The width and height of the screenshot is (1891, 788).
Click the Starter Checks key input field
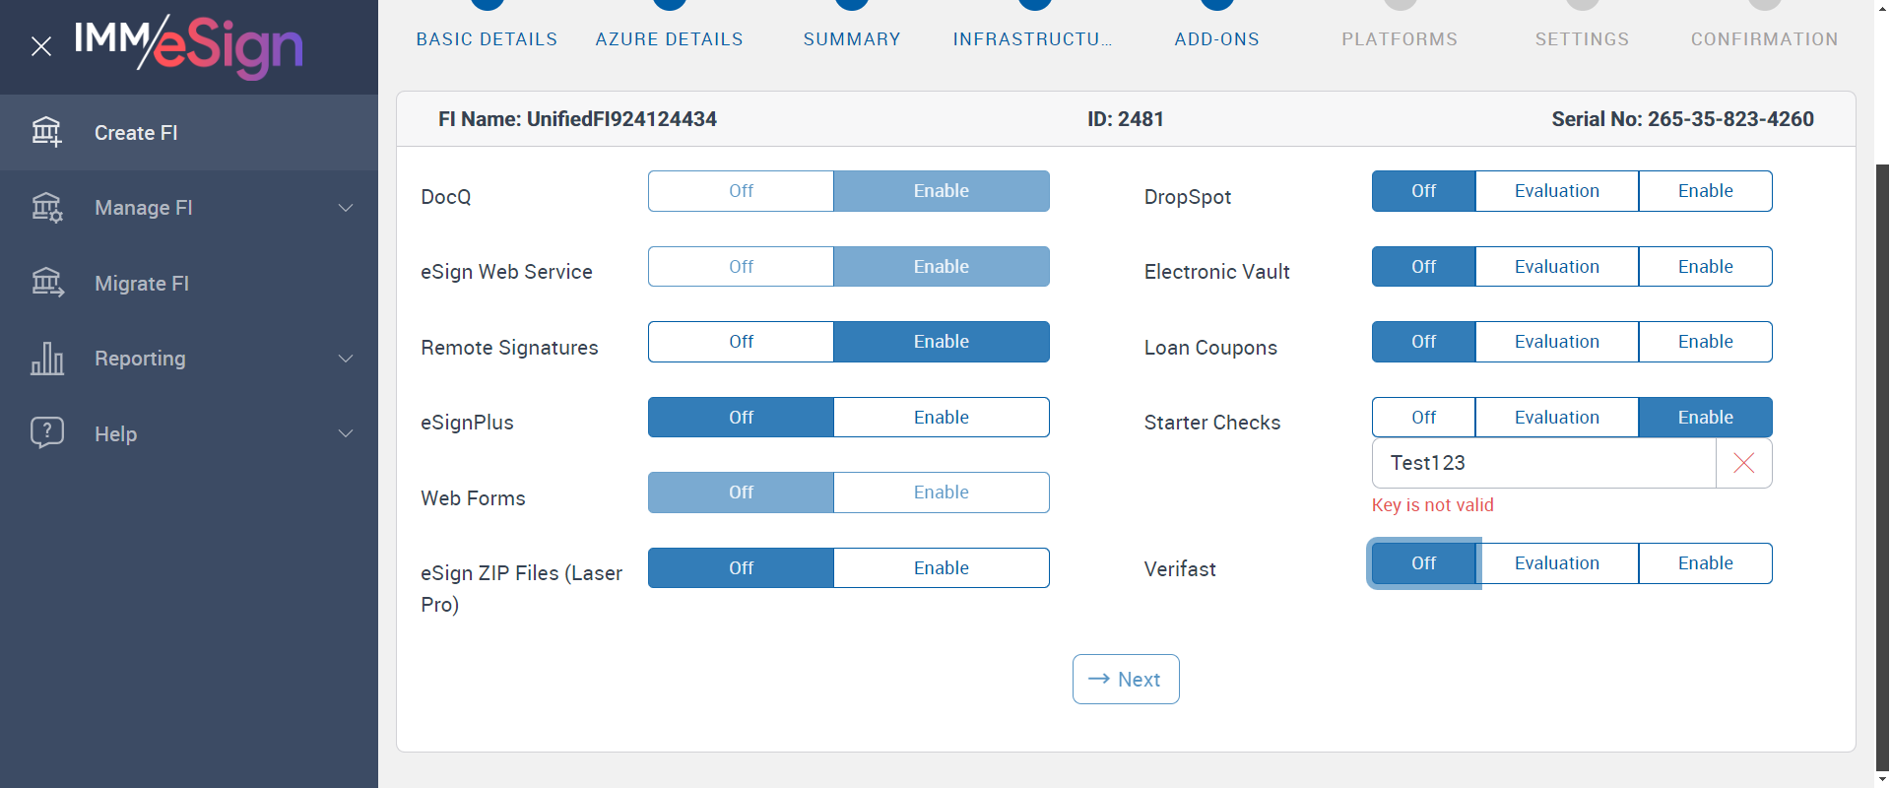click(1543, 463)
